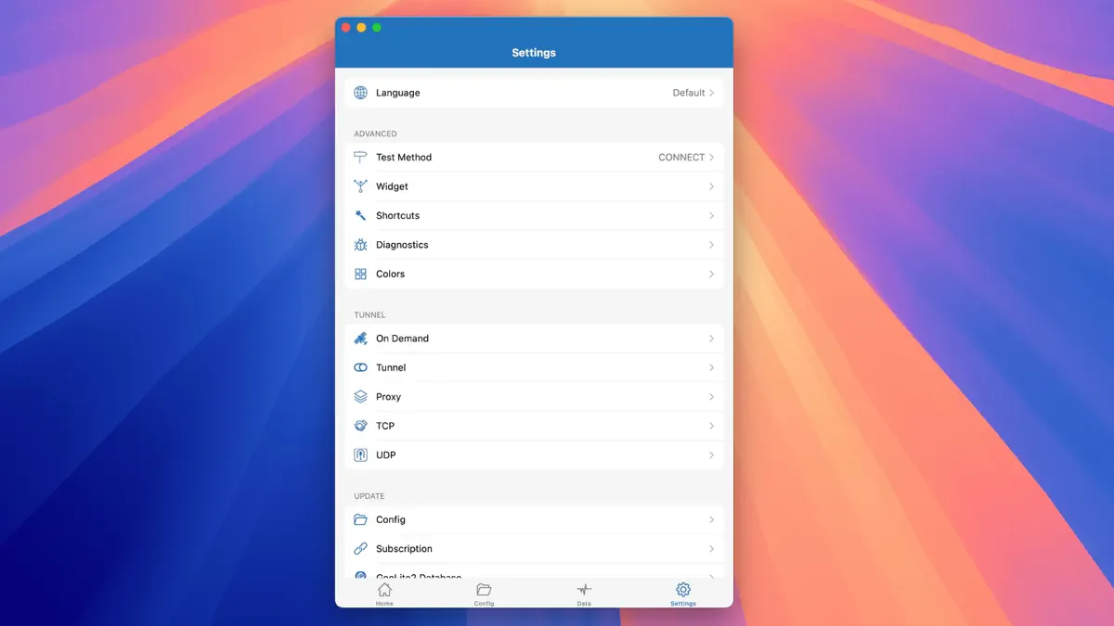
Task: Switch to the Home tab
Action: click(x=384, y=594)
